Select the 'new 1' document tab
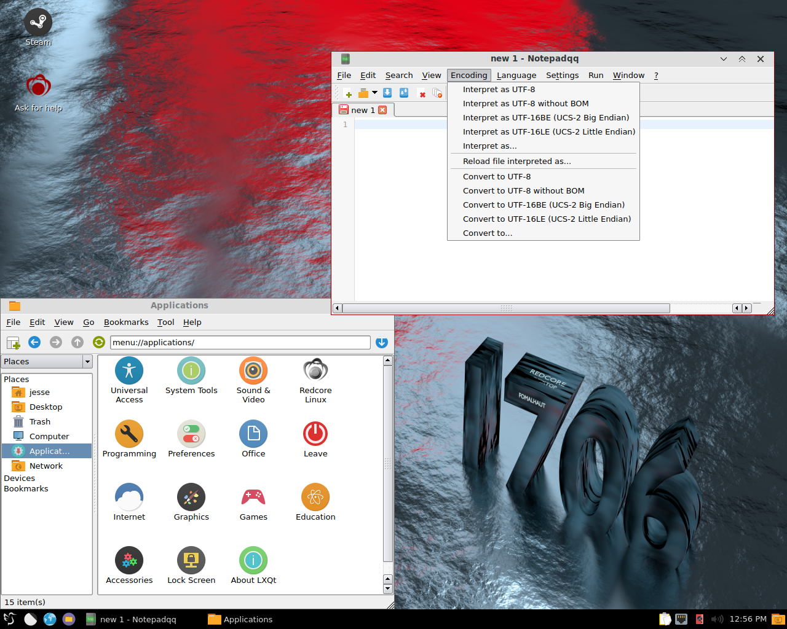The height and width of the screenshot is (629, 787). point(363,110)
